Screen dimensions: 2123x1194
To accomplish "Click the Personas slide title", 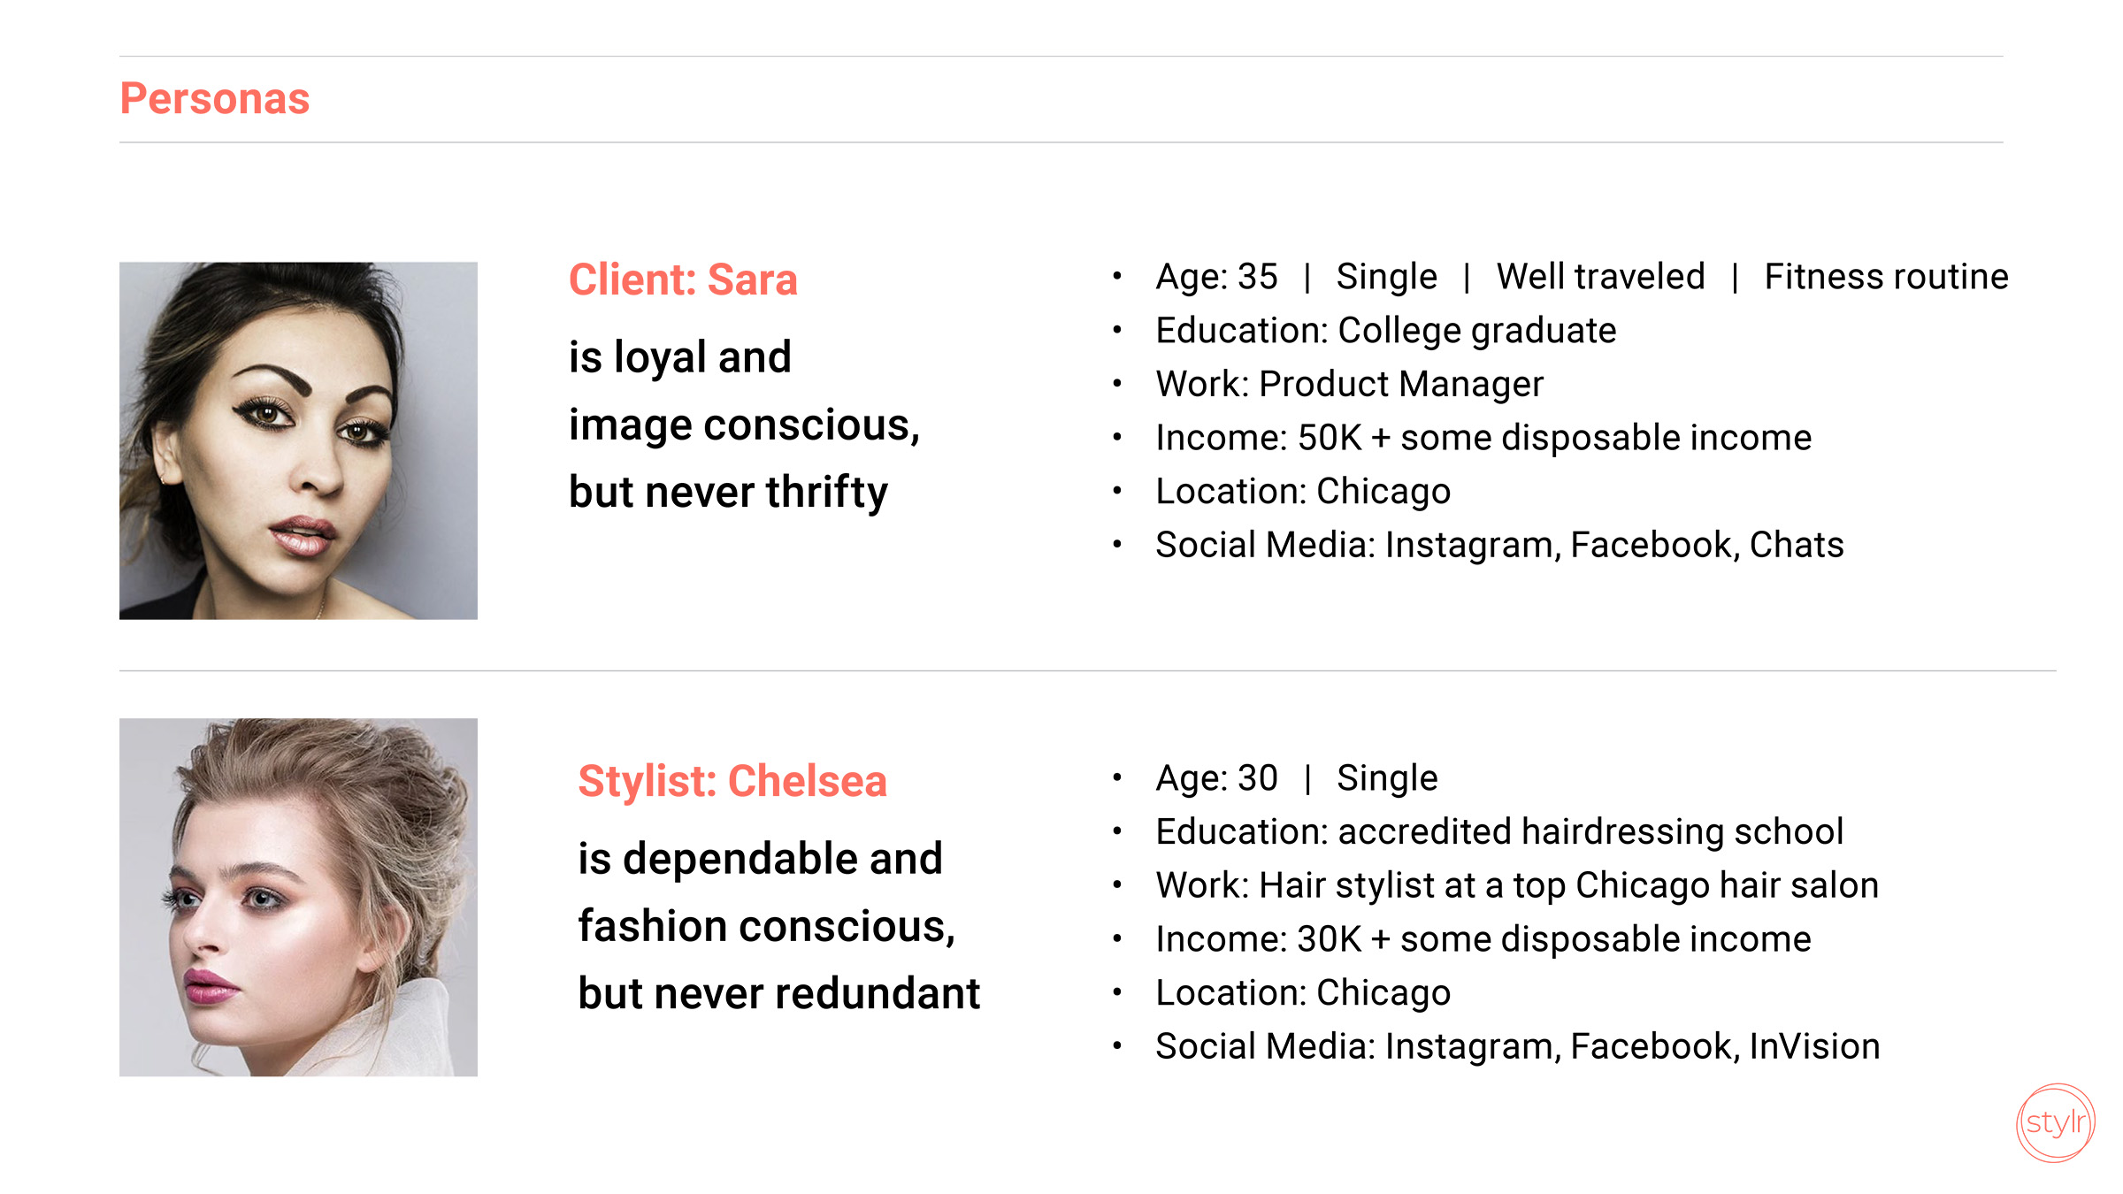I will click(x=215, y=98).
